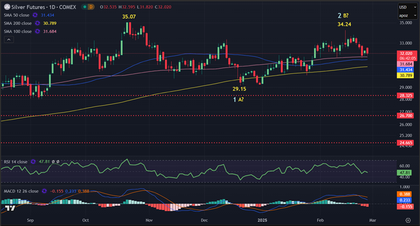
Task: Click the MACD legend value -0.155
Action: pos(57,191)
